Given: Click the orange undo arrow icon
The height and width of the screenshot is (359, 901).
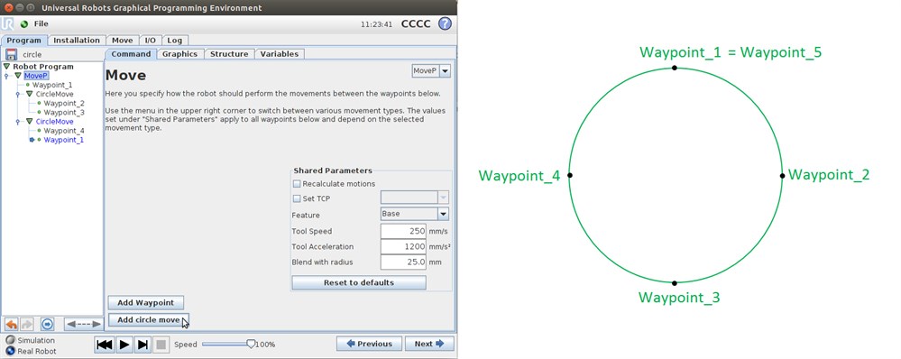Looking at the screenshot, I should coord(12,324).
